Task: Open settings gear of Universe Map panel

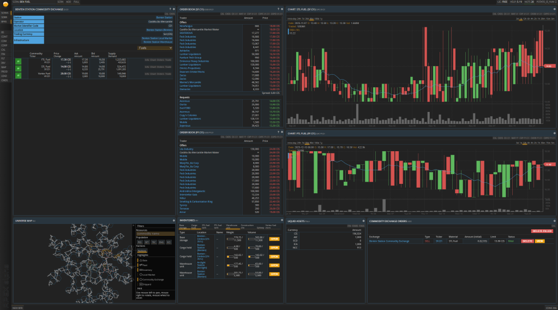Action: (x=173, y=220)
